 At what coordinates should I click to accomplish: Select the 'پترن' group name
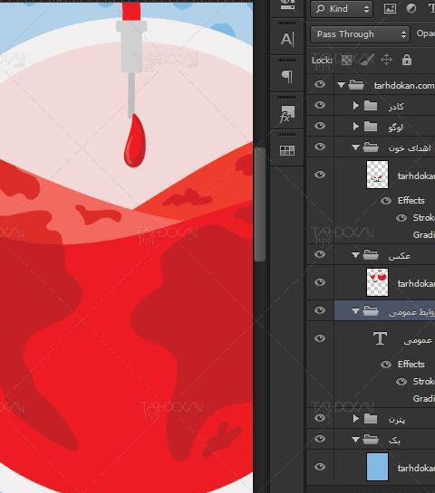[x=397, y=420]
